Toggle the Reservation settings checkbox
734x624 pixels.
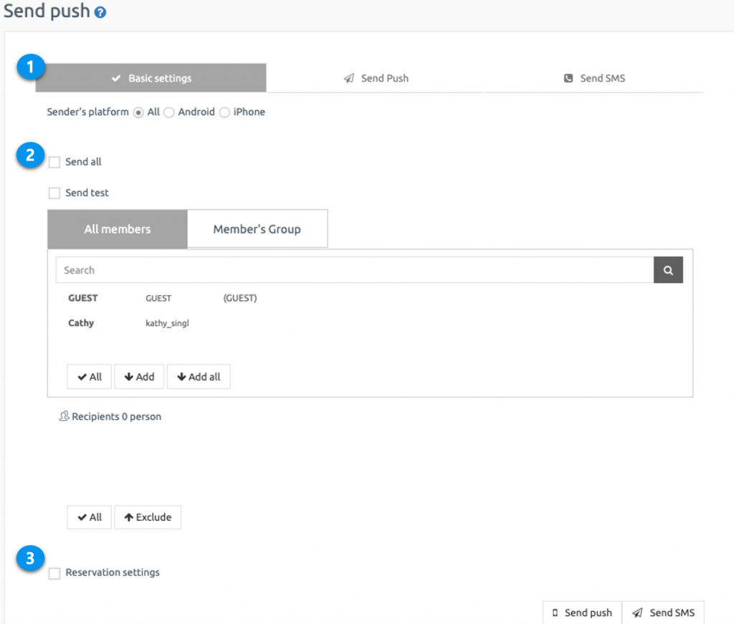(x=54, y=573)
